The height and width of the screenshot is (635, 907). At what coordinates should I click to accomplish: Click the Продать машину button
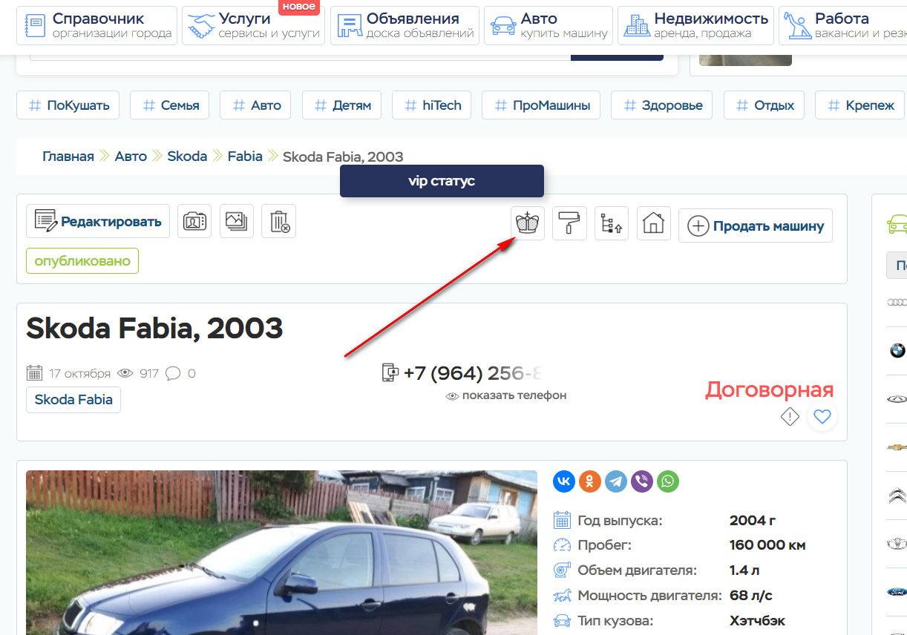coord(756,226)
